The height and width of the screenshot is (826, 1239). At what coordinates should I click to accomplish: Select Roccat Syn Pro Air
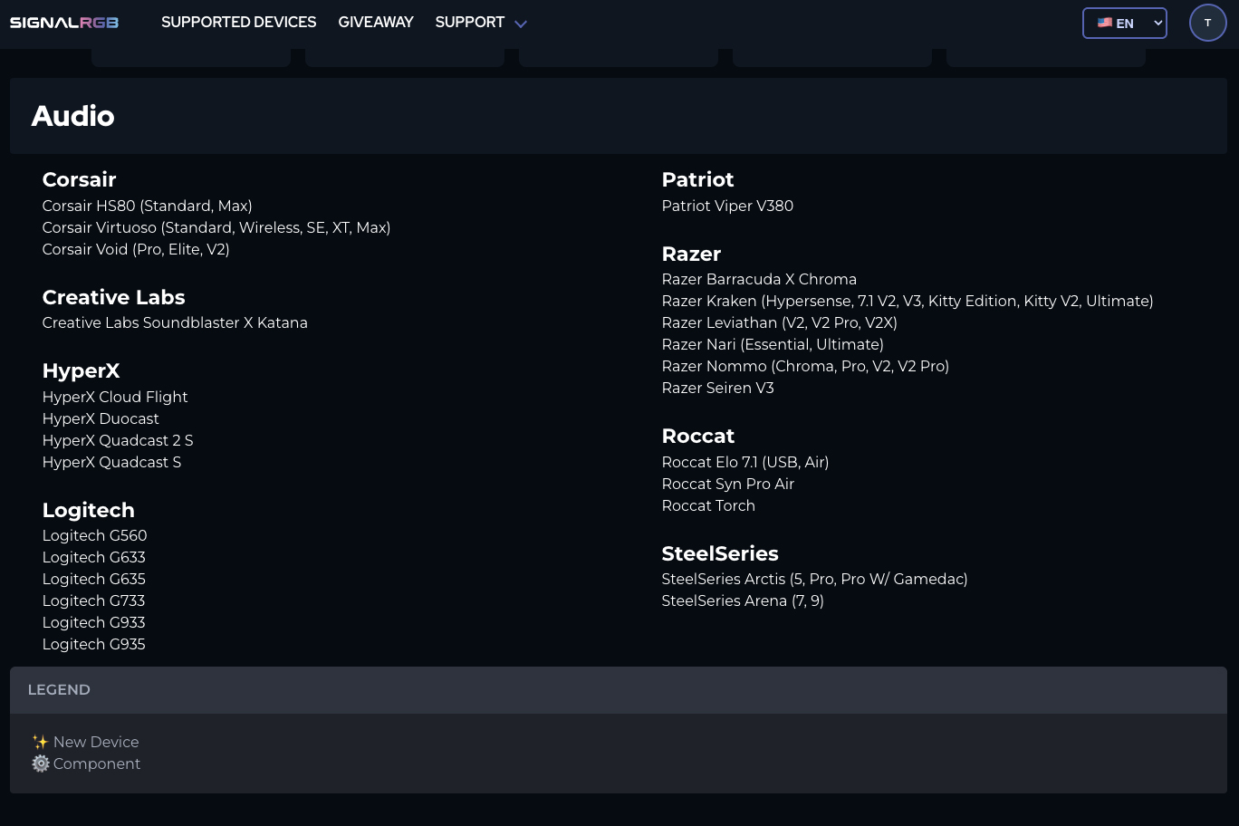pyautogui.click(x=728, y=484)
